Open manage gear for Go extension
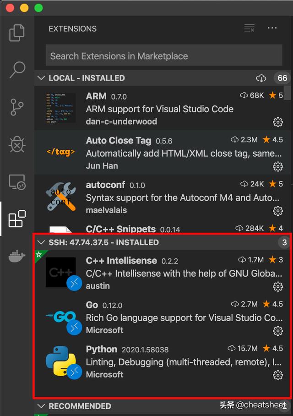This screenshot has width=293, height=416. [x=278, y=331]
